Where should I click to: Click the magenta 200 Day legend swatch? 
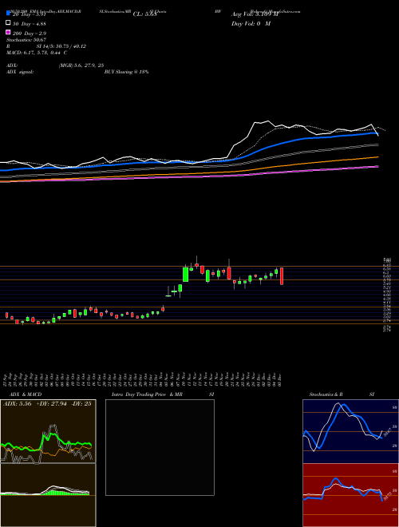[9, 32]
